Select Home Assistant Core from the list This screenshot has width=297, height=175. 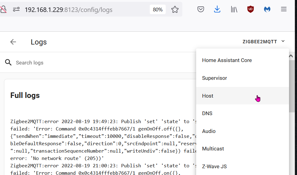[x=227, y=60]
